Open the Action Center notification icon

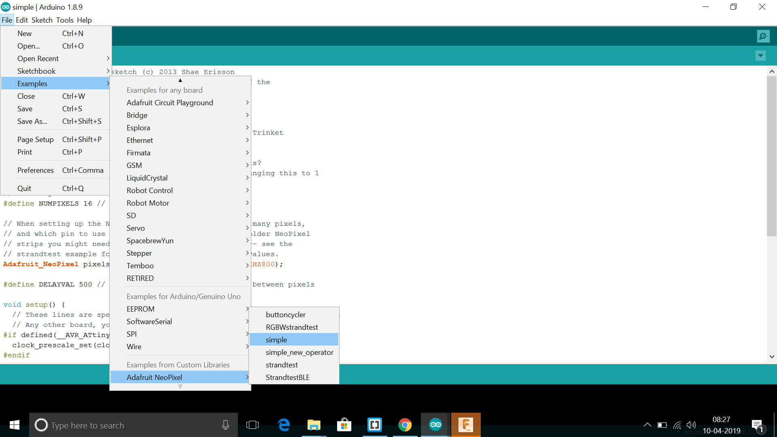(x=757, y=425)
